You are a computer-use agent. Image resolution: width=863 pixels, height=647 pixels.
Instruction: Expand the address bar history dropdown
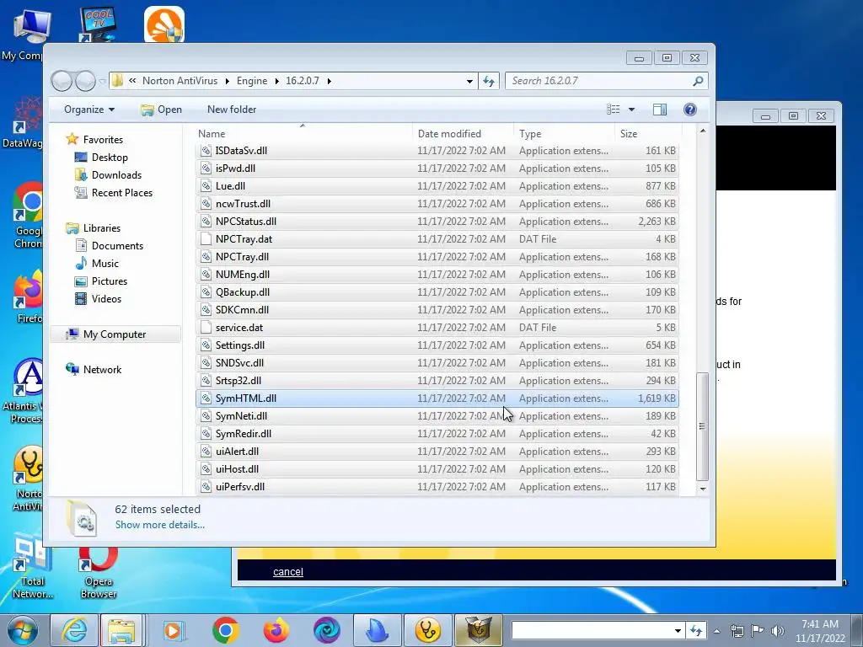(x=469, y=81)
